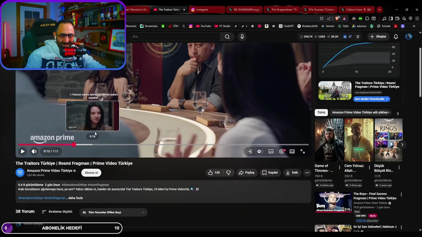The image size is (422, 237).
Task: Enter fullscreen mode
Action: pyautogui.click(x=303, y=151)
